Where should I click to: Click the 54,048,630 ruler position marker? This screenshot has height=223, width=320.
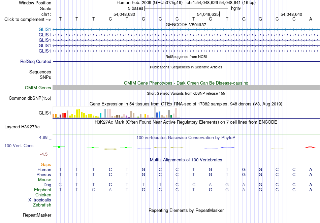(125, 14)
